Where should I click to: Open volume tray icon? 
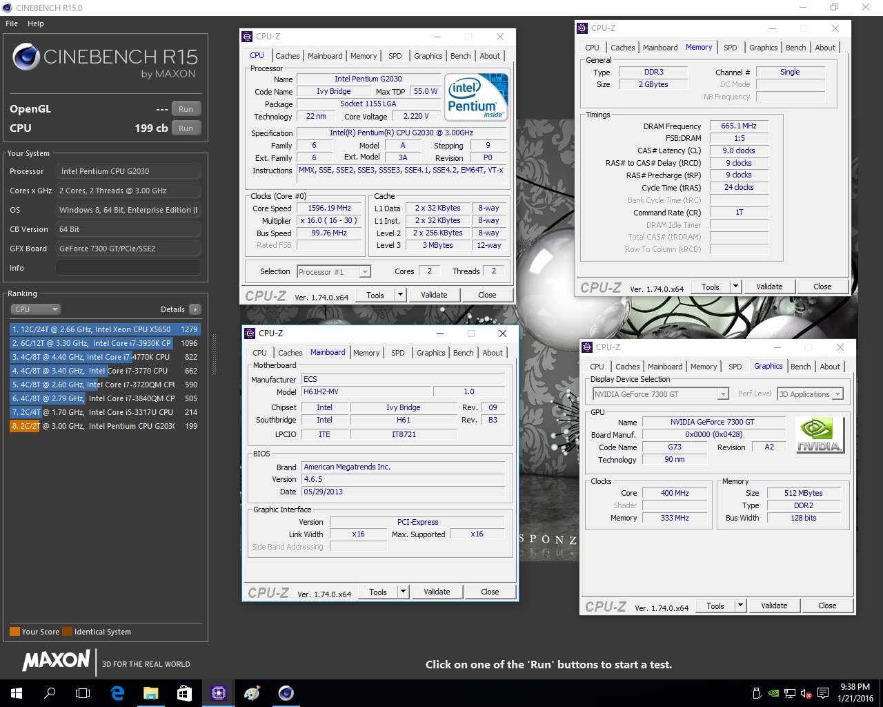(x=804, y=693)
